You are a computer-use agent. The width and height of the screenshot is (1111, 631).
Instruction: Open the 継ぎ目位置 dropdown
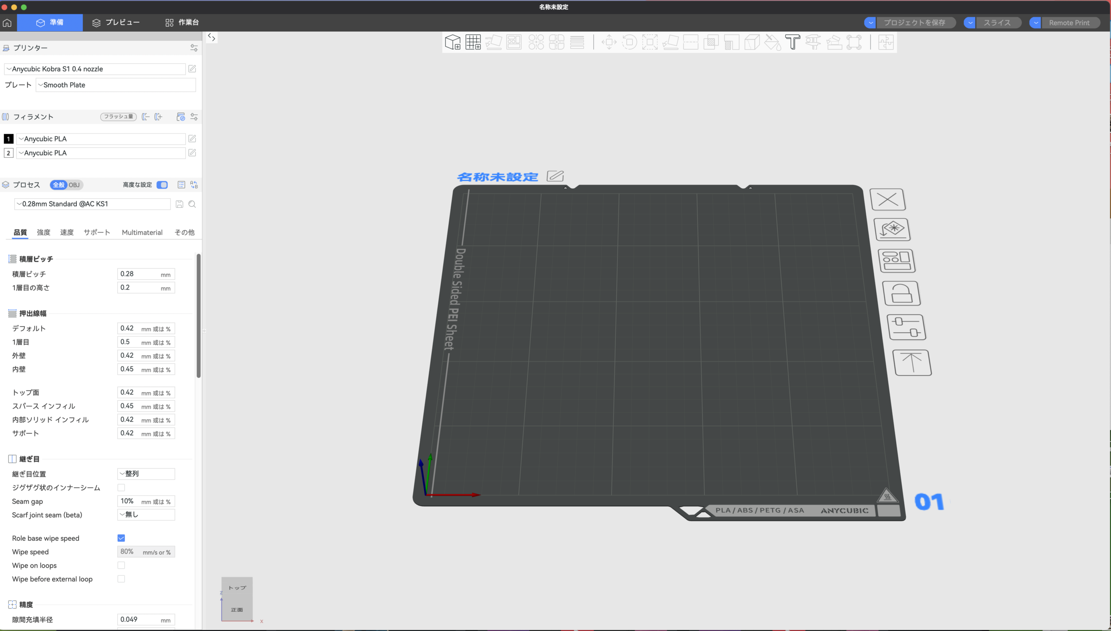point(146,474)
